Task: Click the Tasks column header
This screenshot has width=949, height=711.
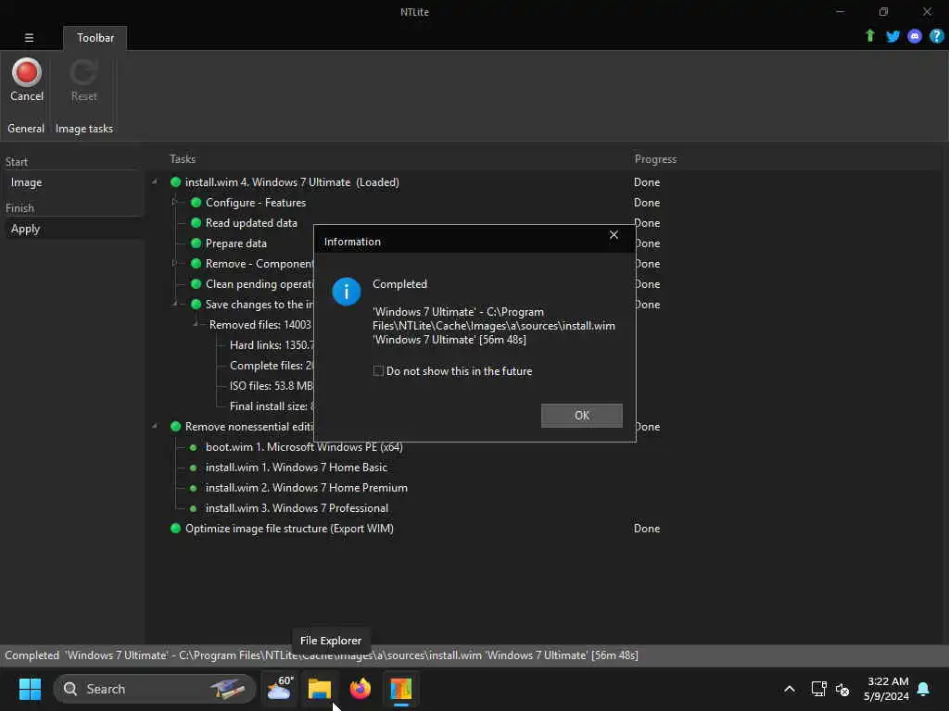Action: [183, 159]
